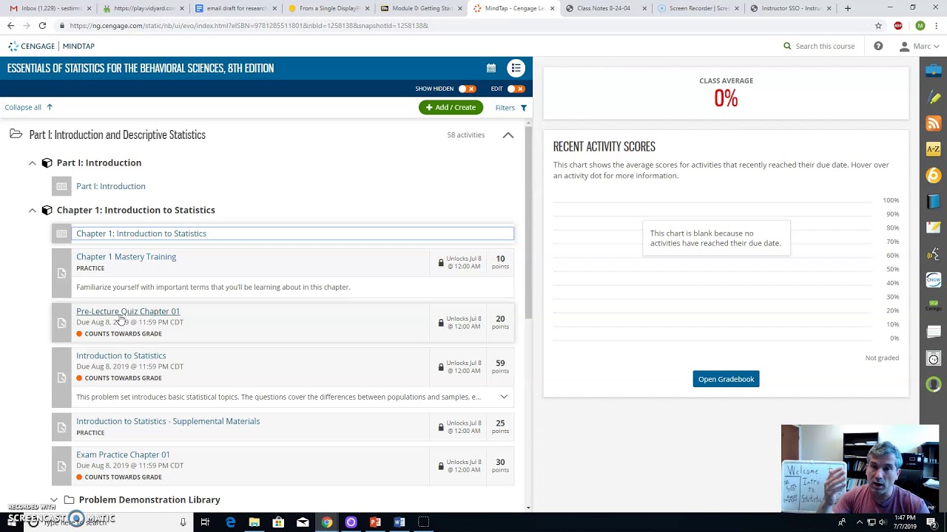Open the briefcase app in side dock
Image resolution: width=947 pixels, height=532 pixels.
[934, 72]
